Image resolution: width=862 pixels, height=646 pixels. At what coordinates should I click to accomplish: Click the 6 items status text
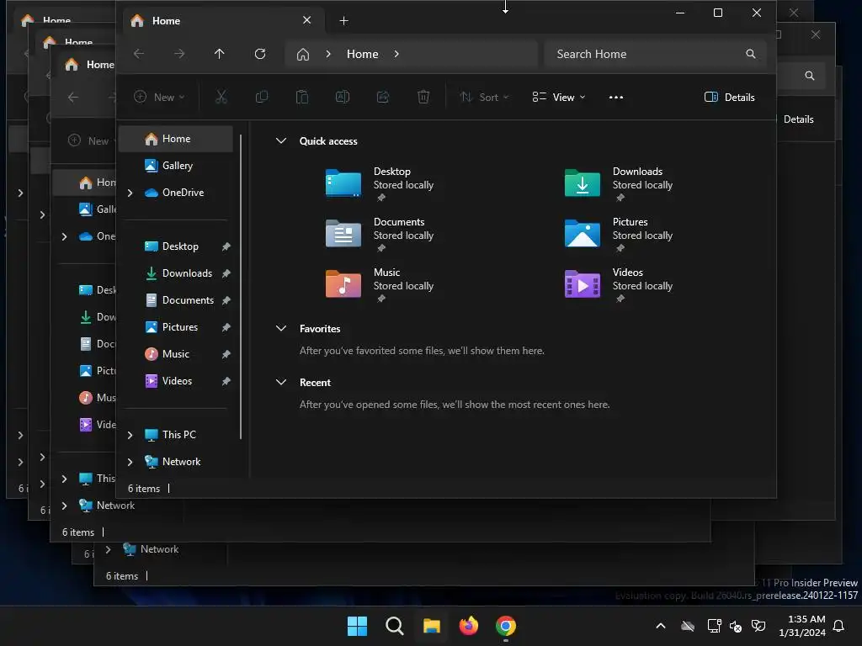click(x=144, y=489)
